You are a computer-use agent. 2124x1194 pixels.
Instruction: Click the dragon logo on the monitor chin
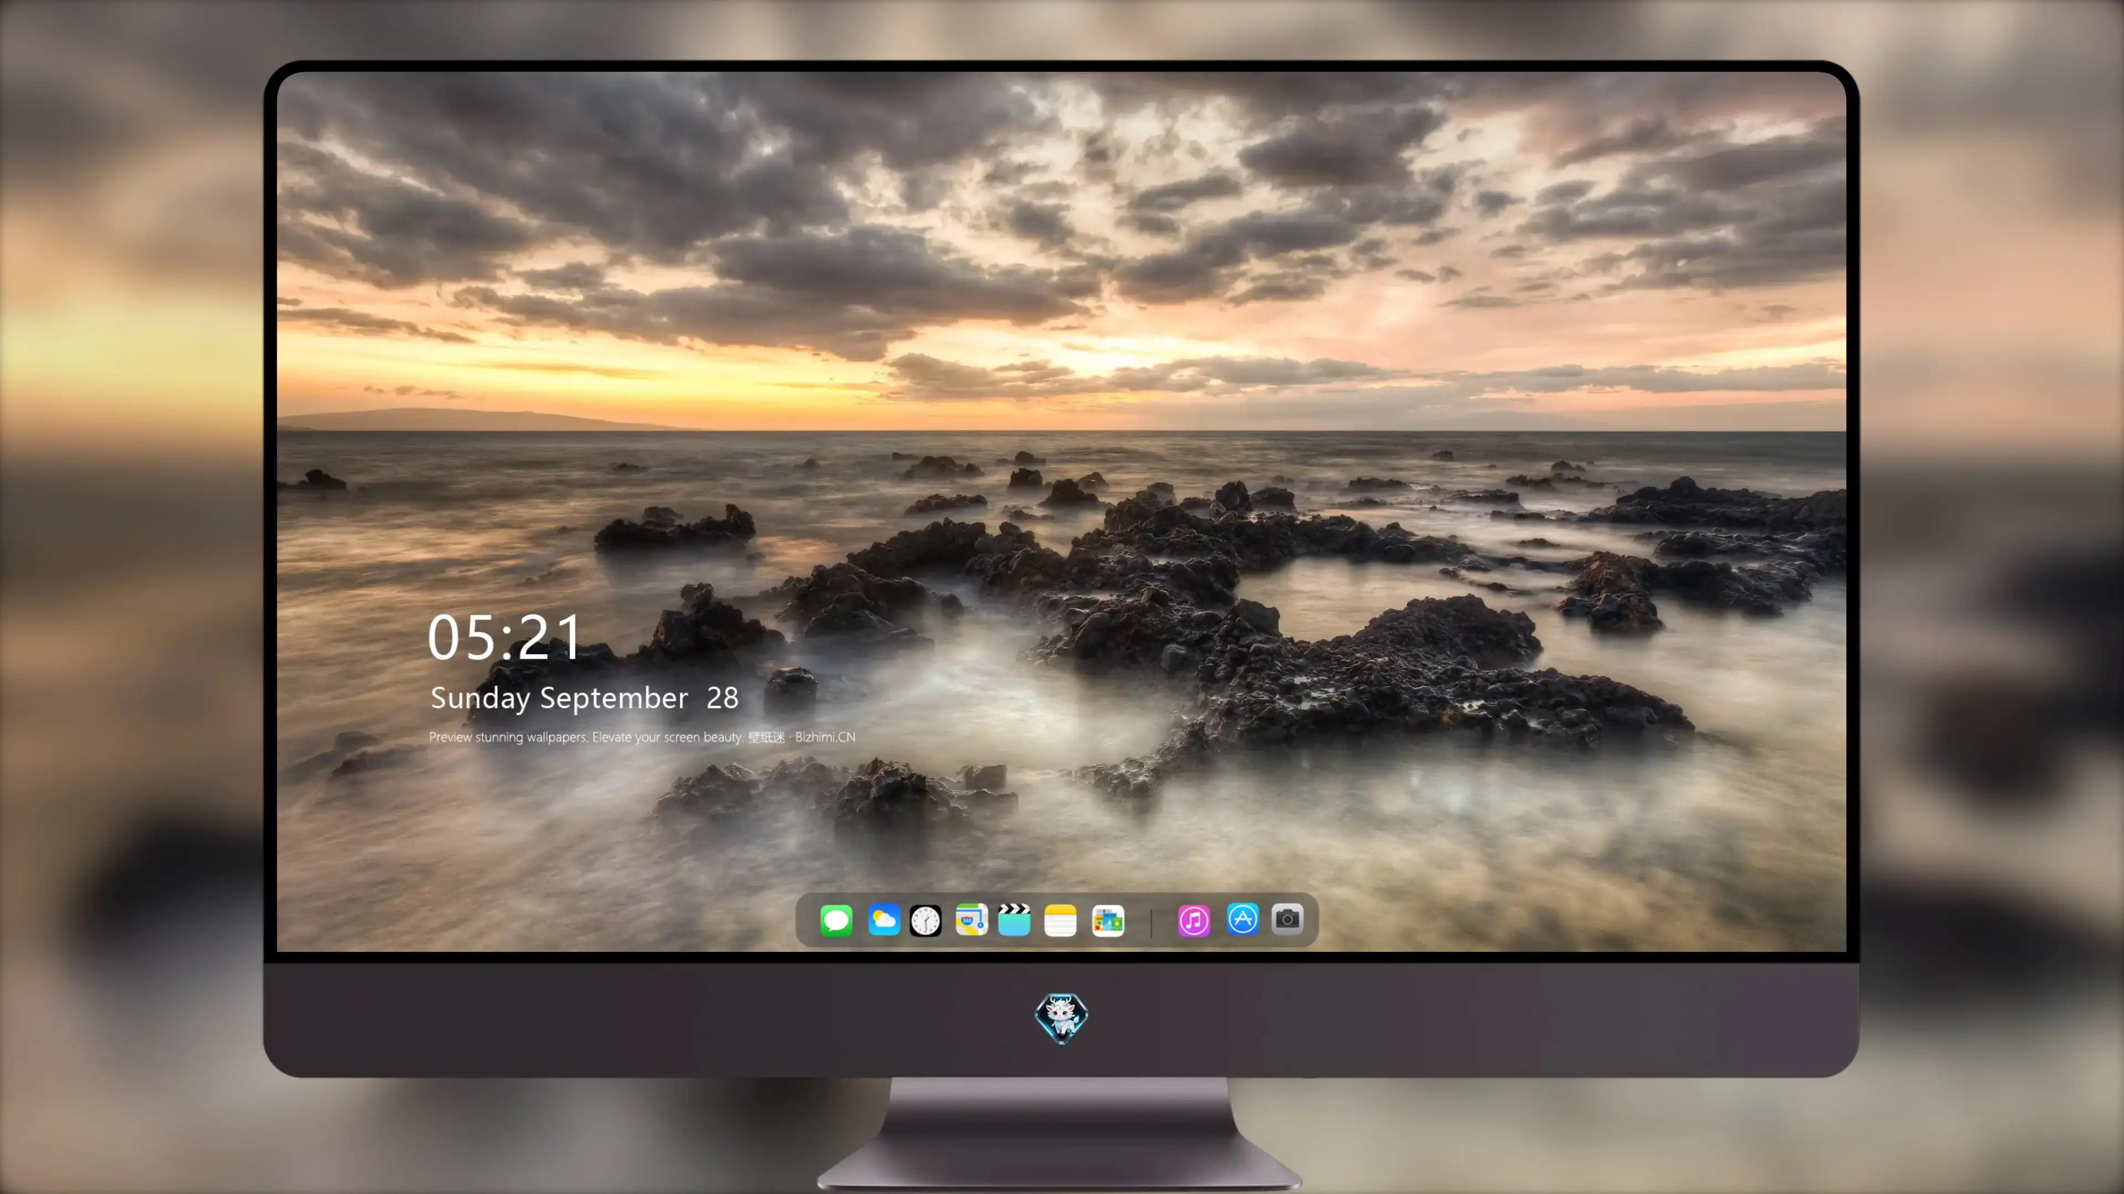pyautogui.click(x=1061, y=1018)
